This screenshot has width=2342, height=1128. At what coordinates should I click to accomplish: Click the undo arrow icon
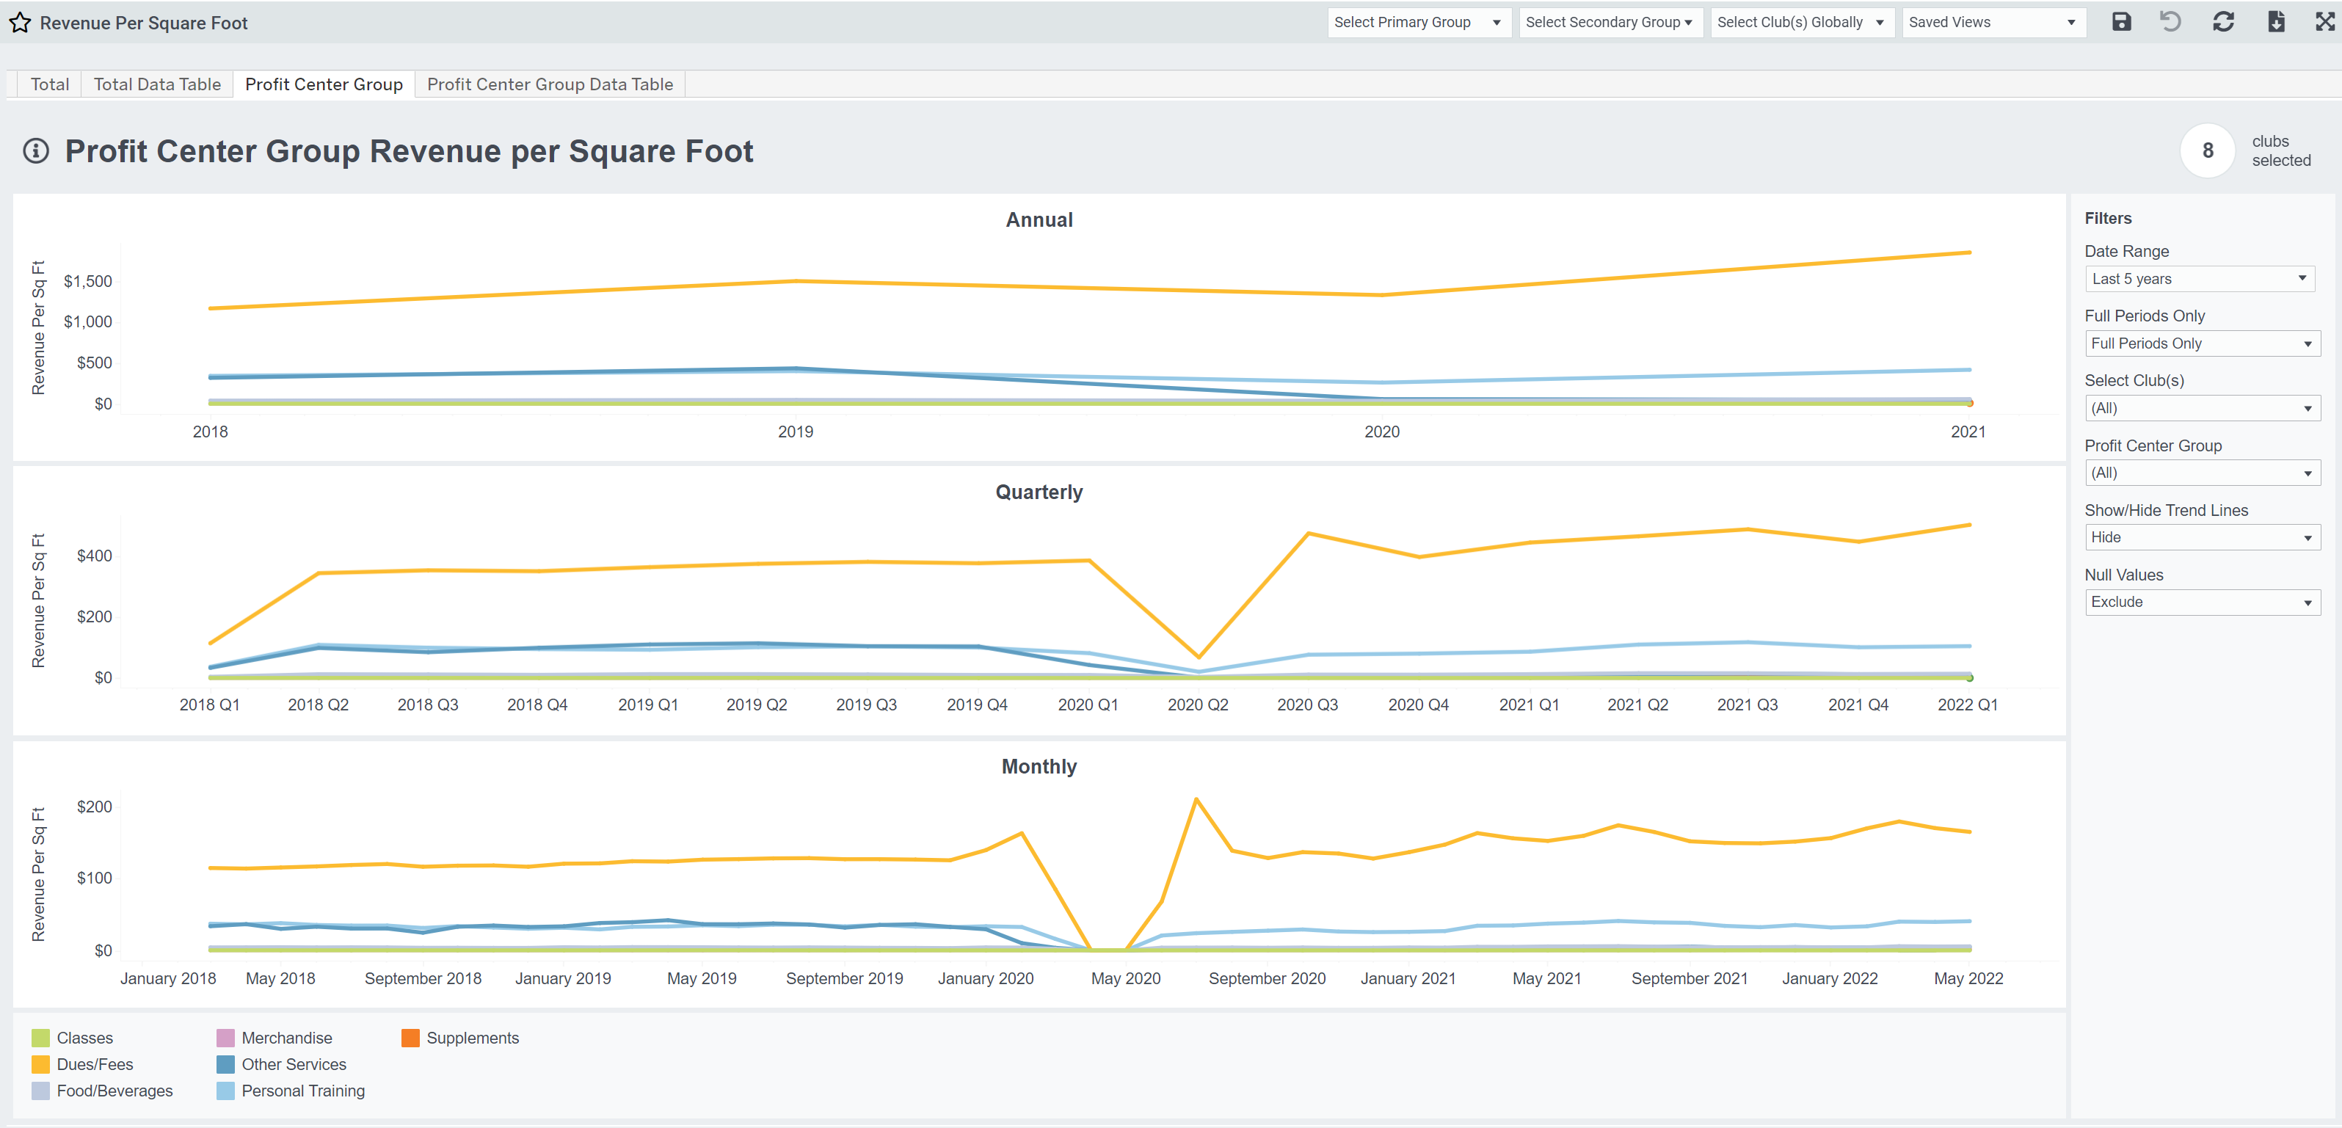click(x=2170, y=22)
